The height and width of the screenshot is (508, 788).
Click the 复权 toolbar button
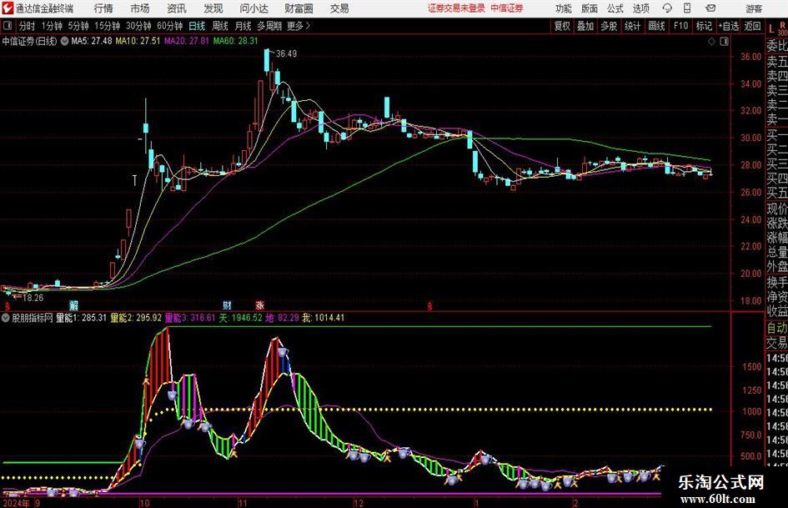point(562,26)
